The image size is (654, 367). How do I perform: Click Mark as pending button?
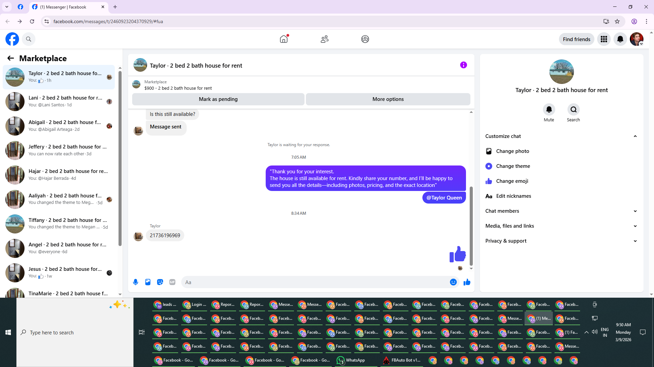(x=218, y=99)
